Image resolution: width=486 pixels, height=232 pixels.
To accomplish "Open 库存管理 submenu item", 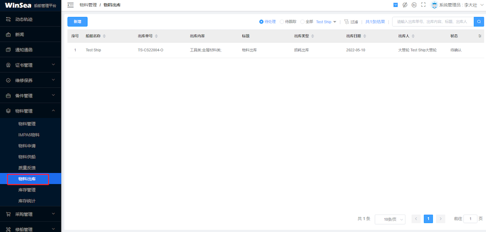I will [27, 190].
